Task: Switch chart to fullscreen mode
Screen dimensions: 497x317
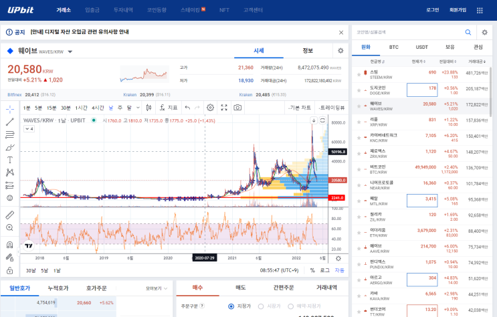Action: point(224,108)
